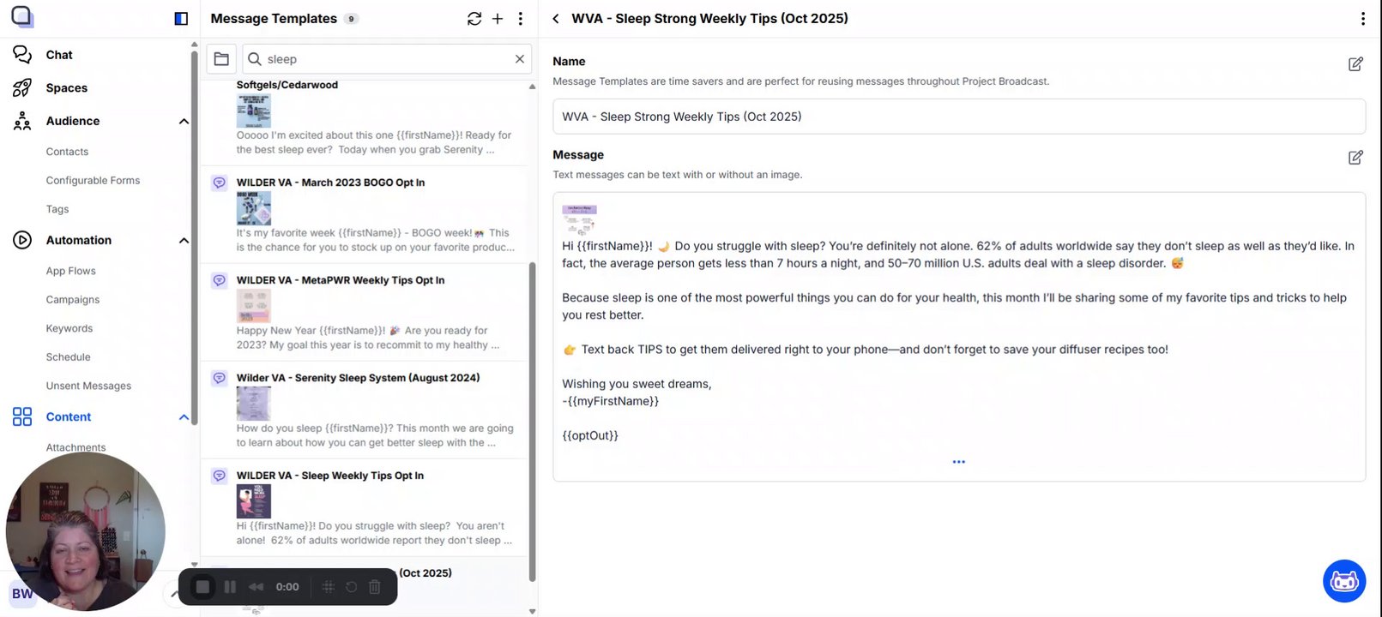Open Tags in the sidebar

pos(57,209)
